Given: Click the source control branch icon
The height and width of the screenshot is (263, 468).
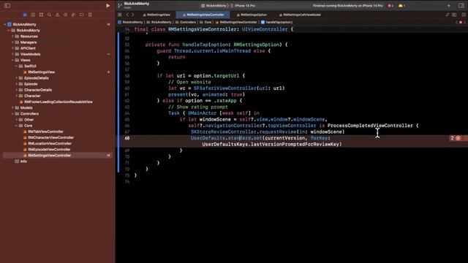Looking at the screenshot, I should pos(120,5).
